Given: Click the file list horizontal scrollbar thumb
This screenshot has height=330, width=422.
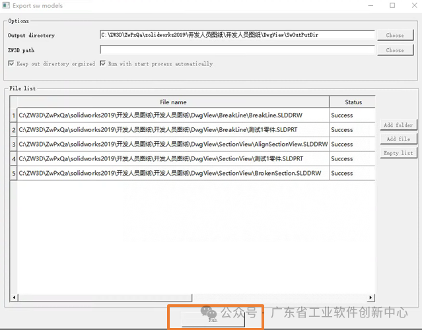Looking at the screenshot, I should (105, 298).
